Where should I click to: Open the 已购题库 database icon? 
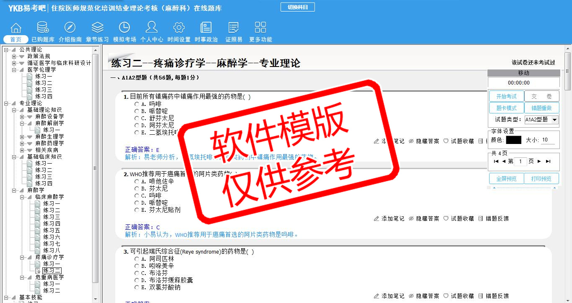(x=43, y=28)
